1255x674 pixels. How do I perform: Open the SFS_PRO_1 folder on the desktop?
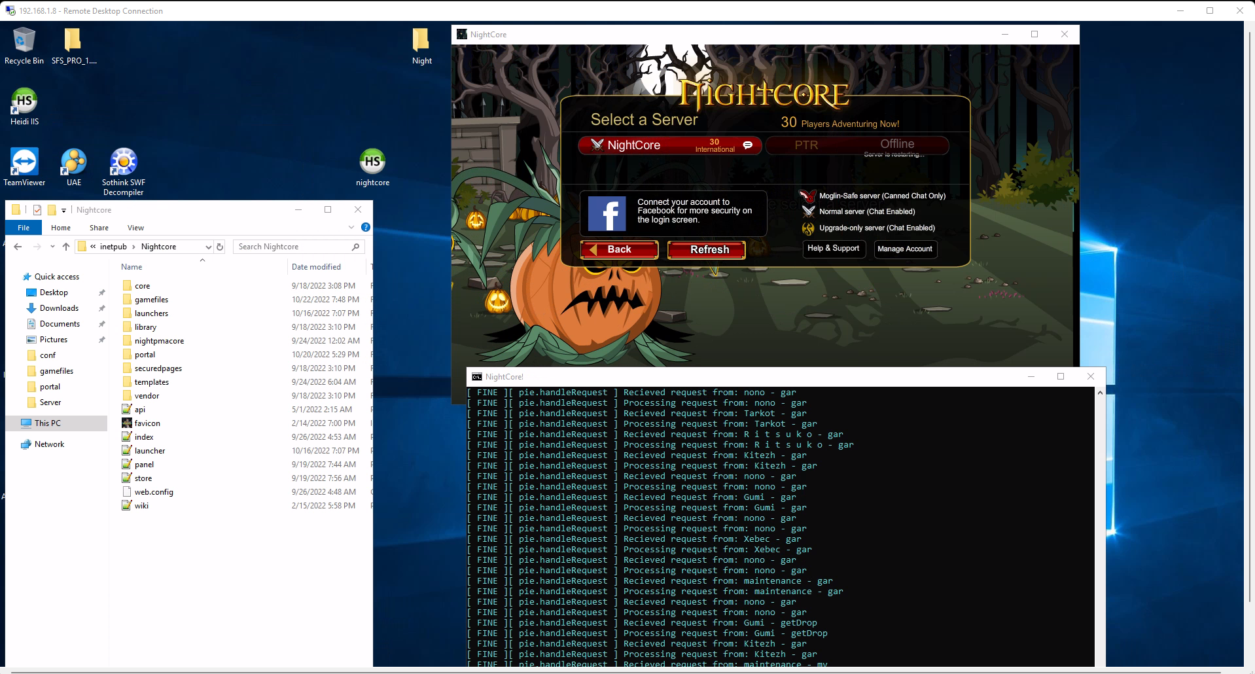coord(73,46)
